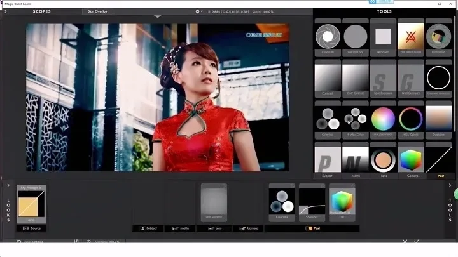The image size is (458, 257).
Task: Switch to Subject tab in Tools panel
Action: (x=327, y=176)
